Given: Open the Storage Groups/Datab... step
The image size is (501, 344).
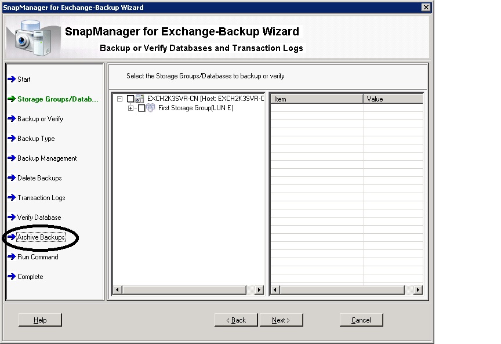Looking at the screenshot, I should pyautogui.click(x=58, y=99).
